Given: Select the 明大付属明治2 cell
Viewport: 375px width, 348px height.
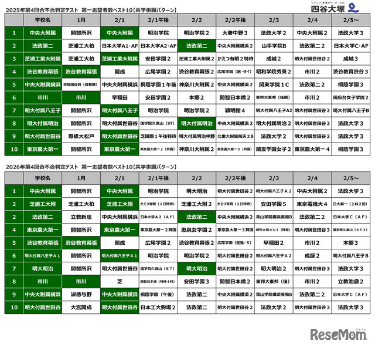Looking at the screenshot, I should click(x=274, y=123).
